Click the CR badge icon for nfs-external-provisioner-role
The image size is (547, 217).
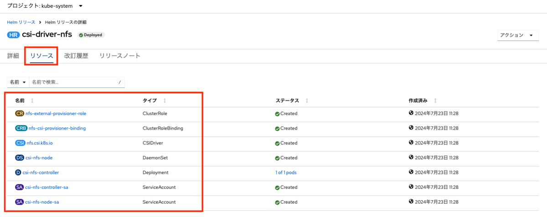(x=20, y=113)
